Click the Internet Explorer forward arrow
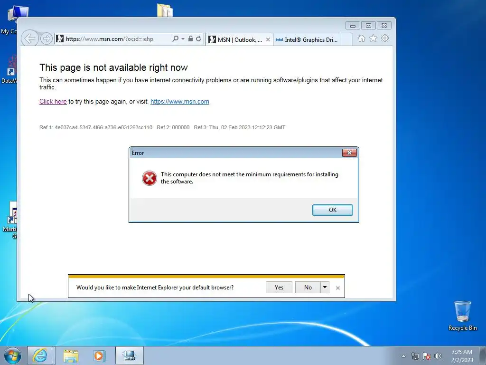Viewport: 486px width, 365px height. pos(46,38)
